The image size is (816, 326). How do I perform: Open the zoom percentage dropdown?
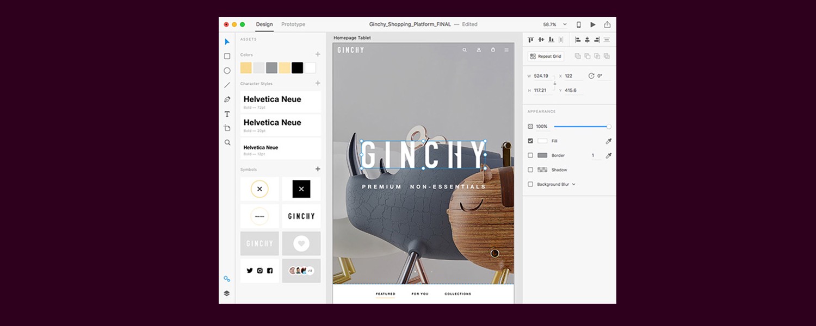coord(564,24)
